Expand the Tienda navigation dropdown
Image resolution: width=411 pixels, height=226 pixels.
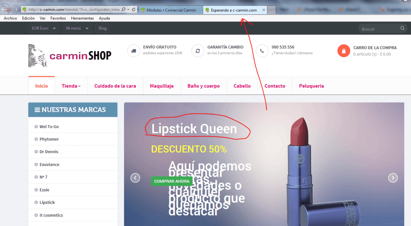pyautogui.click(x=71, y=86)
